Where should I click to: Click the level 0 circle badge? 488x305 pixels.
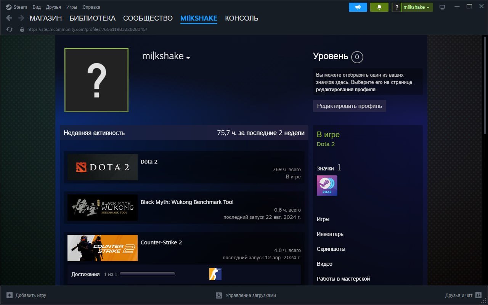[x=357, y=57]
